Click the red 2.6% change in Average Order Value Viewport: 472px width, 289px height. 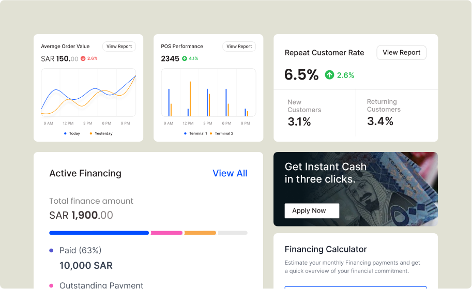point(93,59)
